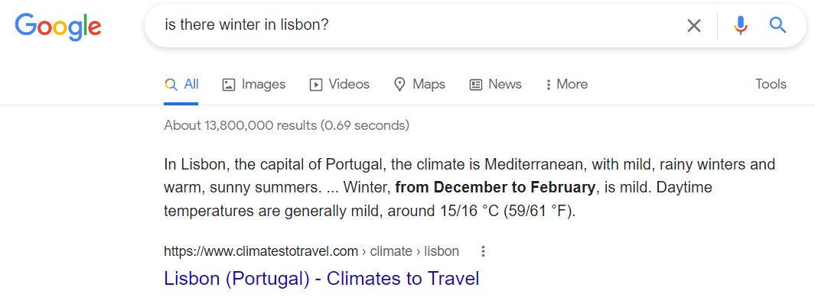This screenshot has height=307, width=815.
Task: Click the newspaper icon for News
Action: tap(476, 85)
